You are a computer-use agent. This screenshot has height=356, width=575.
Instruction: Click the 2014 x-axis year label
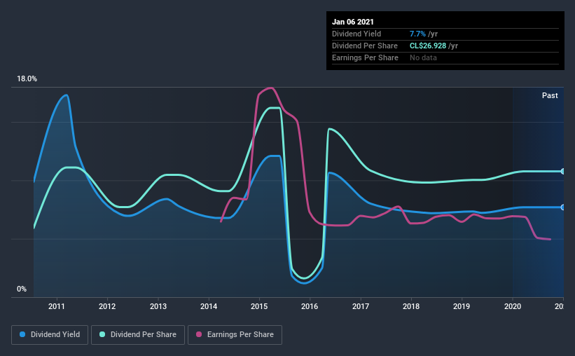click(x=209, y=306)
